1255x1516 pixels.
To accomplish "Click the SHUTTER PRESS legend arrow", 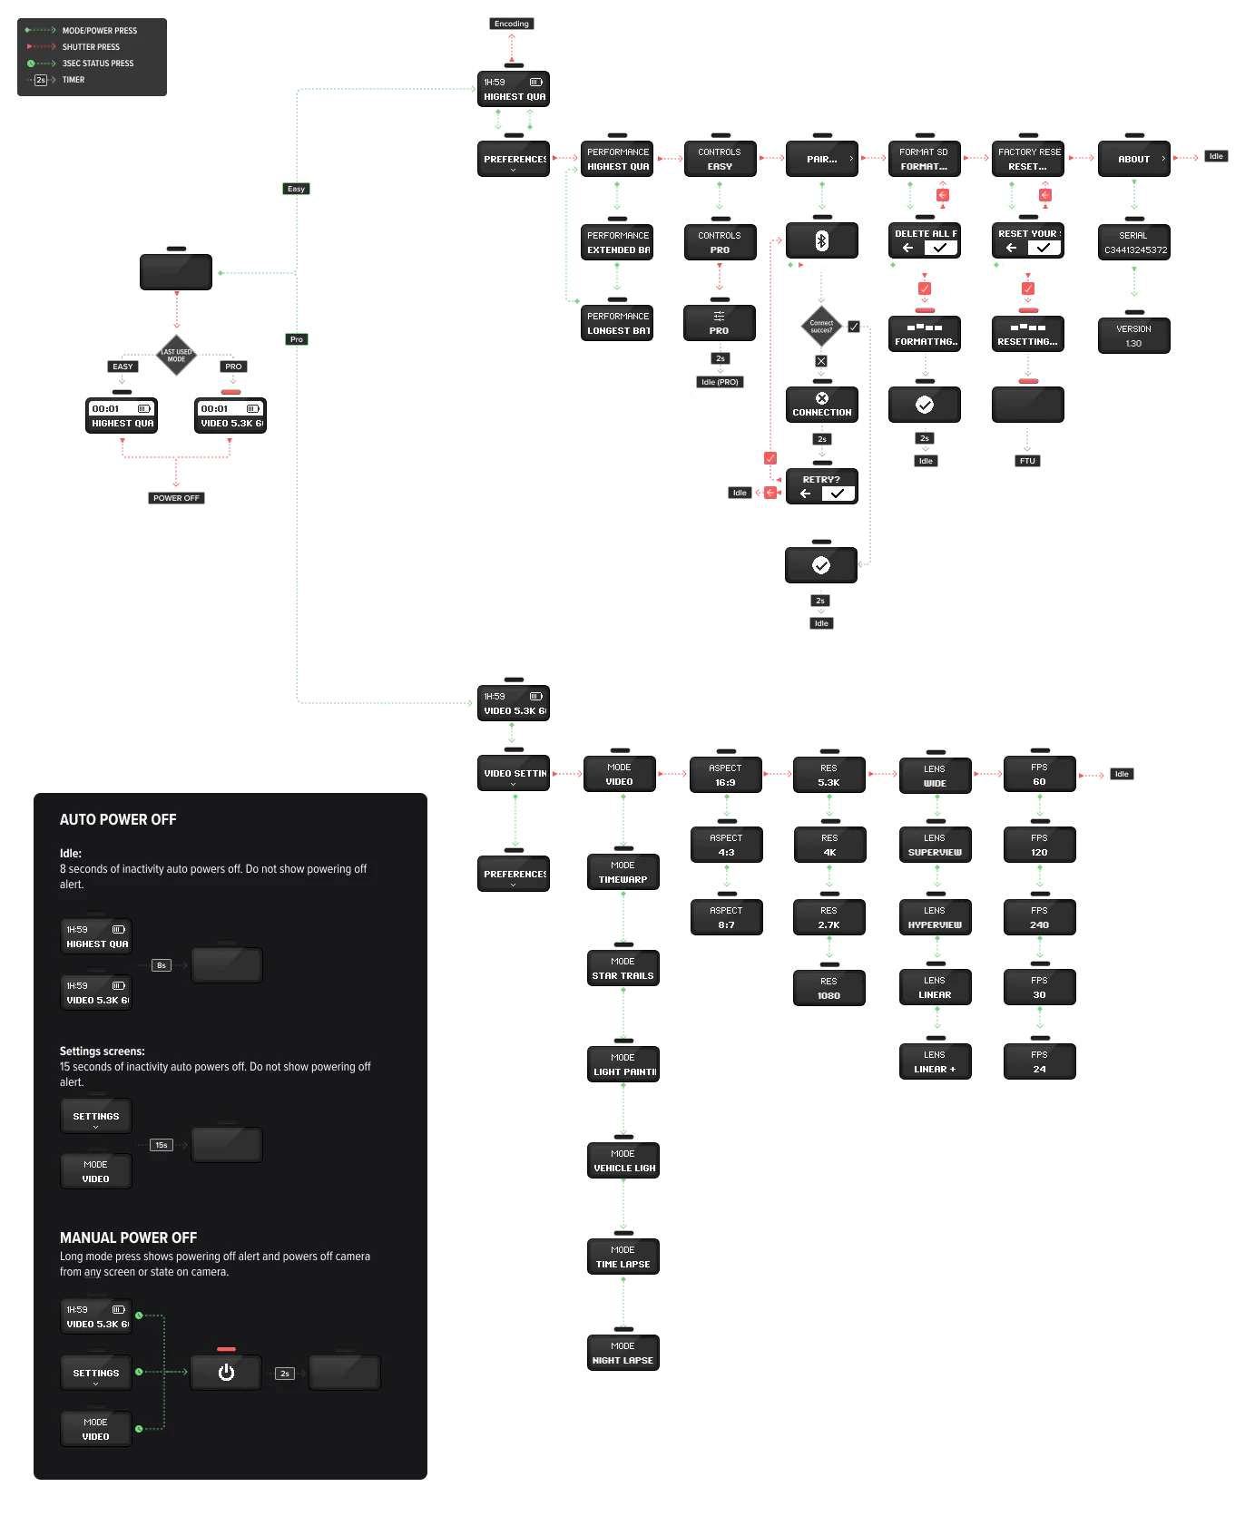I will 41,46.
